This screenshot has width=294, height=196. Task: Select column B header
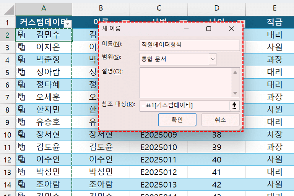coord(101,8)
